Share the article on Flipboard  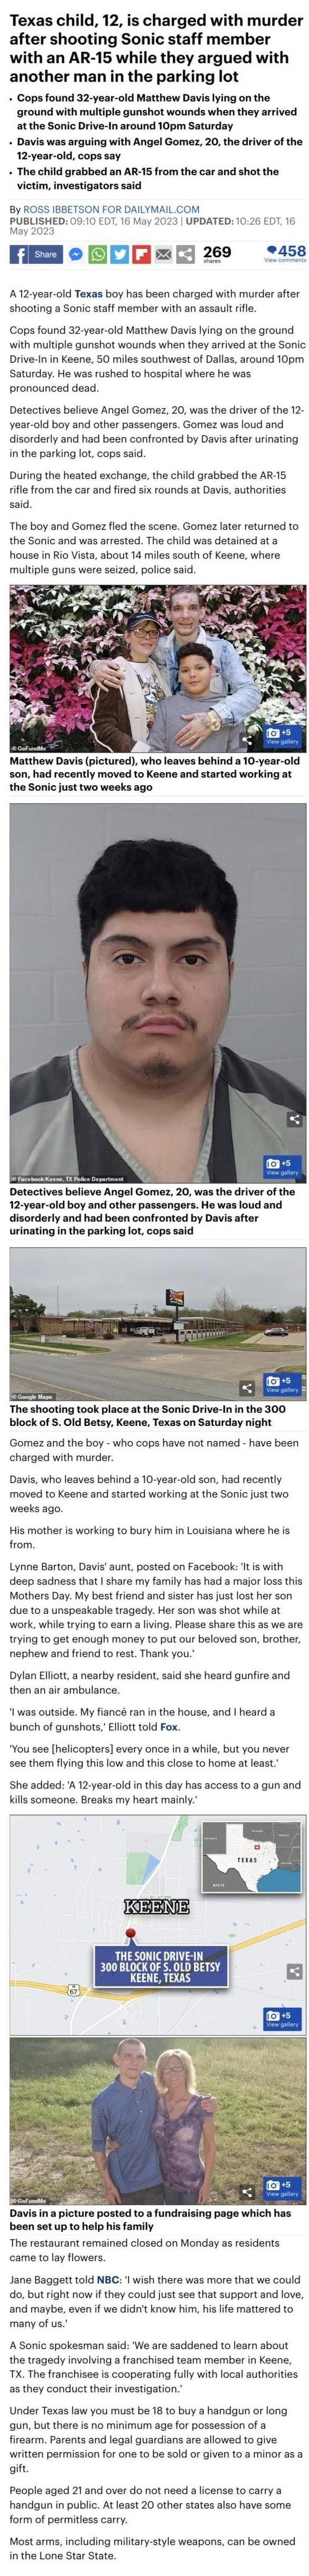point(142,254)
